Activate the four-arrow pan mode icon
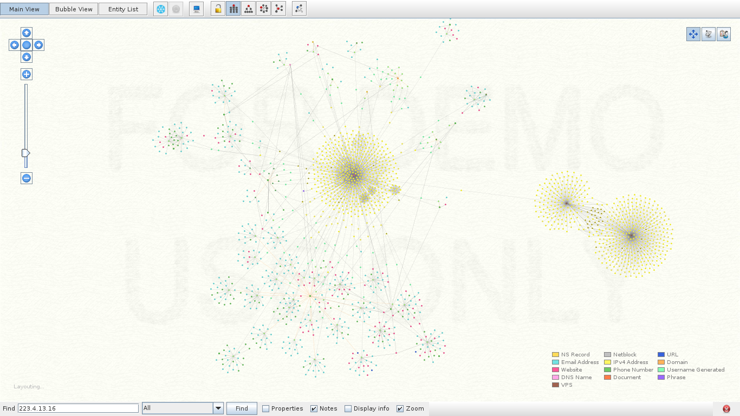 [x=693, y=34]
